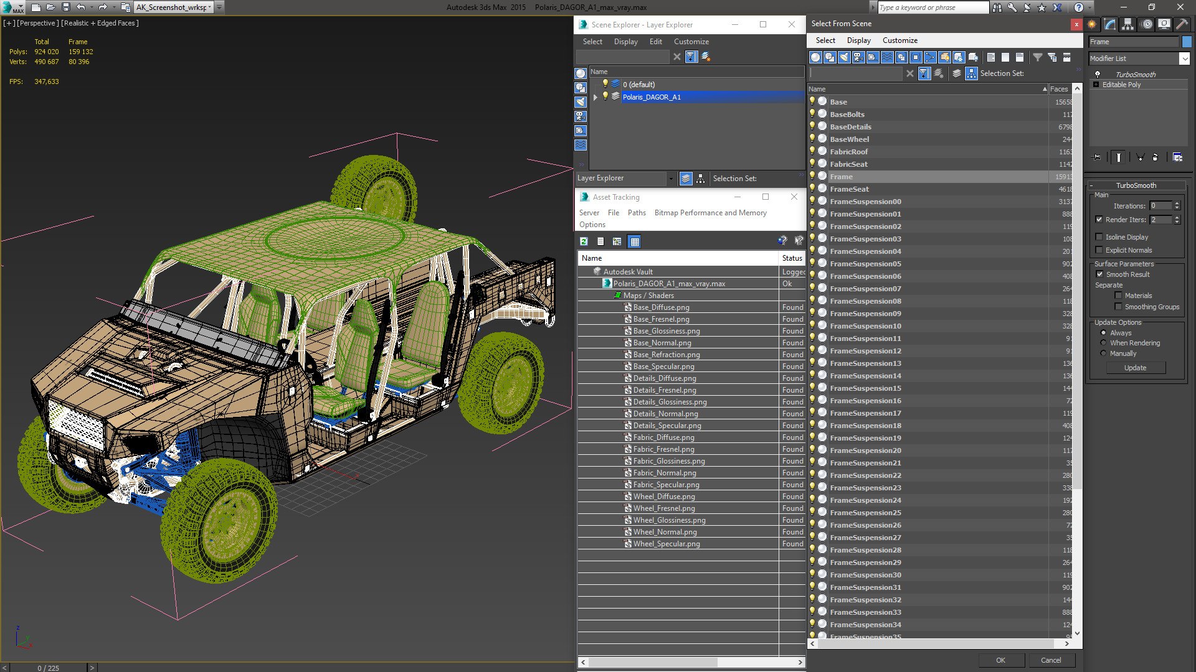
Task: Open the Hierarchy command panel
Action: coord(1128,24)
